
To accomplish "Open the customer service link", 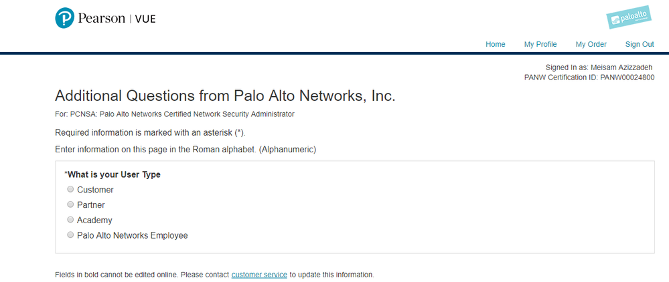I will click(x=259, y=275).
